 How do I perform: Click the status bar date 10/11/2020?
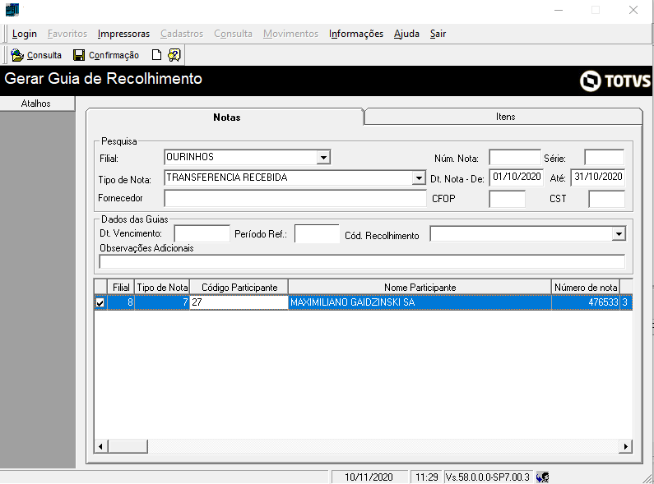click(x=369, y=477)
